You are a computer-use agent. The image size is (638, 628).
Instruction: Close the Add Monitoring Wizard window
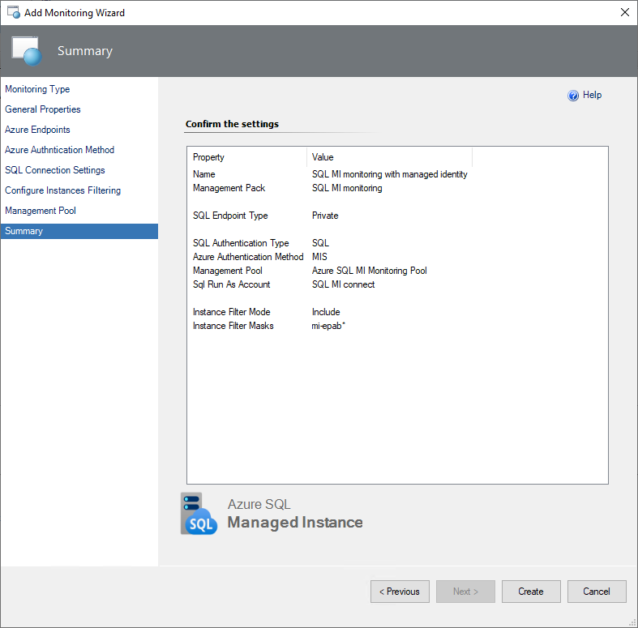pos(624,12)
